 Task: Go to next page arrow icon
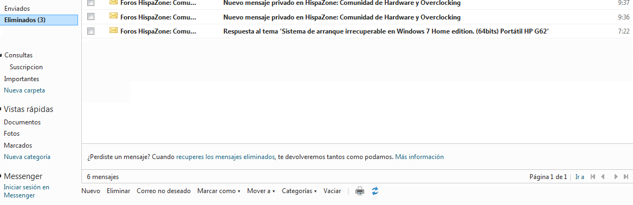click(616, 177)
